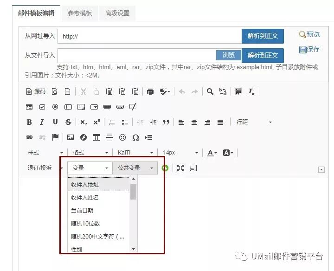The image size is (334, 271).
Task: Click 解析到正文 button beside URL field
Action: (x=263, y=36)
